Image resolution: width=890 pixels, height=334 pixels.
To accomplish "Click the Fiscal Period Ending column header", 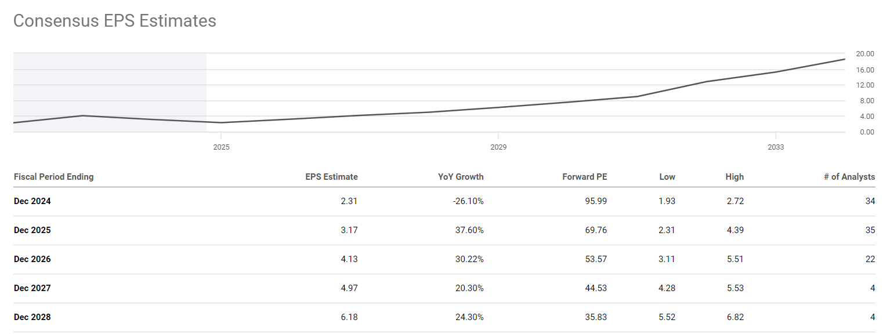I will point(53,177).
